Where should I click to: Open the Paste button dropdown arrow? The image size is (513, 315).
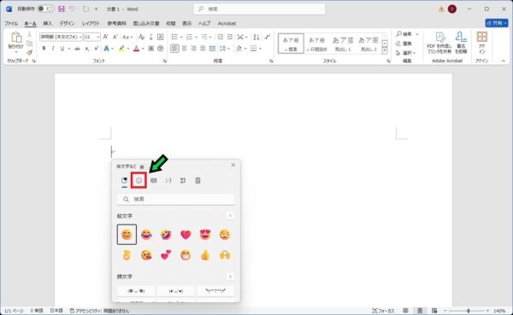pyautogui.click(x=15, y=52)
